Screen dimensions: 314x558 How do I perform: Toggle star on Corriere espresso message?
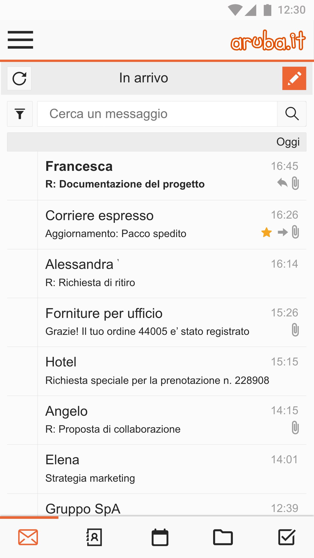[266, 232]
